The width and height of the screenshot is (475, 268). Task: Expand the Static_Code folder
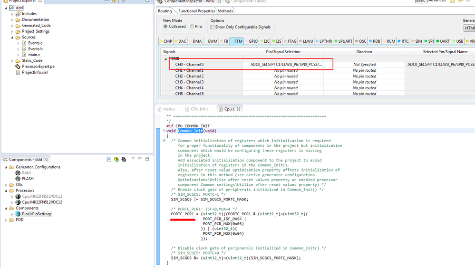click(12, 60)
